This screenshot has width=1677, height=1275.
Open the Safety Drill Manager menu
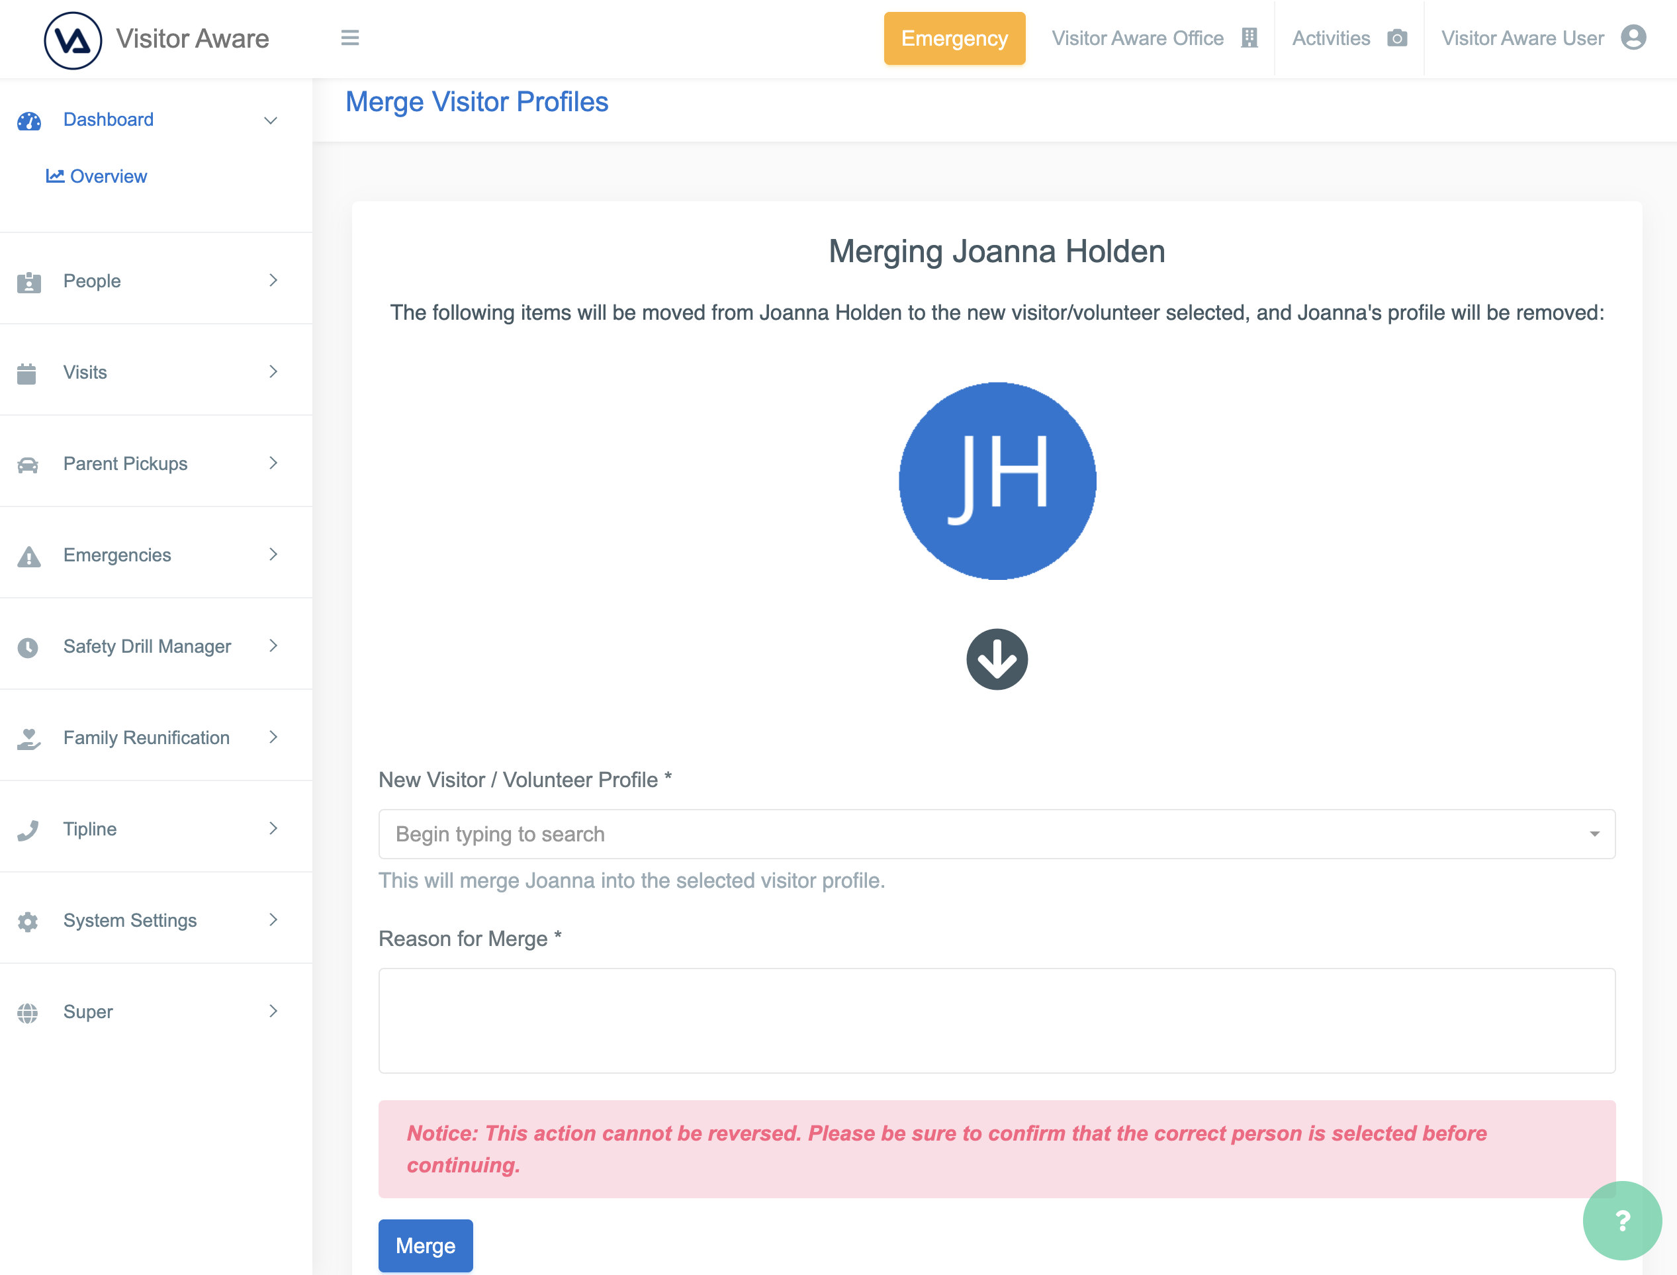[147, 647]
